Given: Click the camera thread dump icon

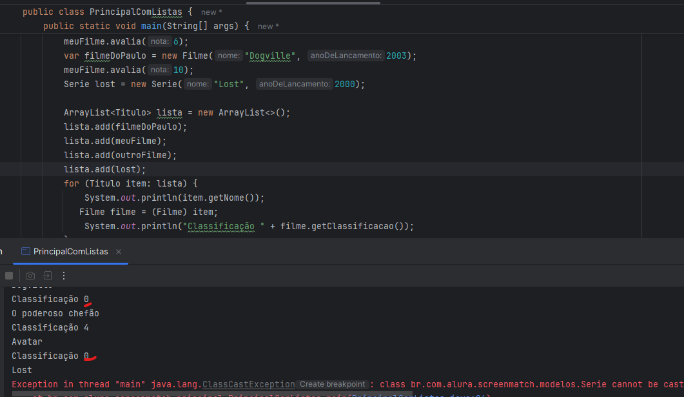Looking at the screenshot, I should 30,276.
